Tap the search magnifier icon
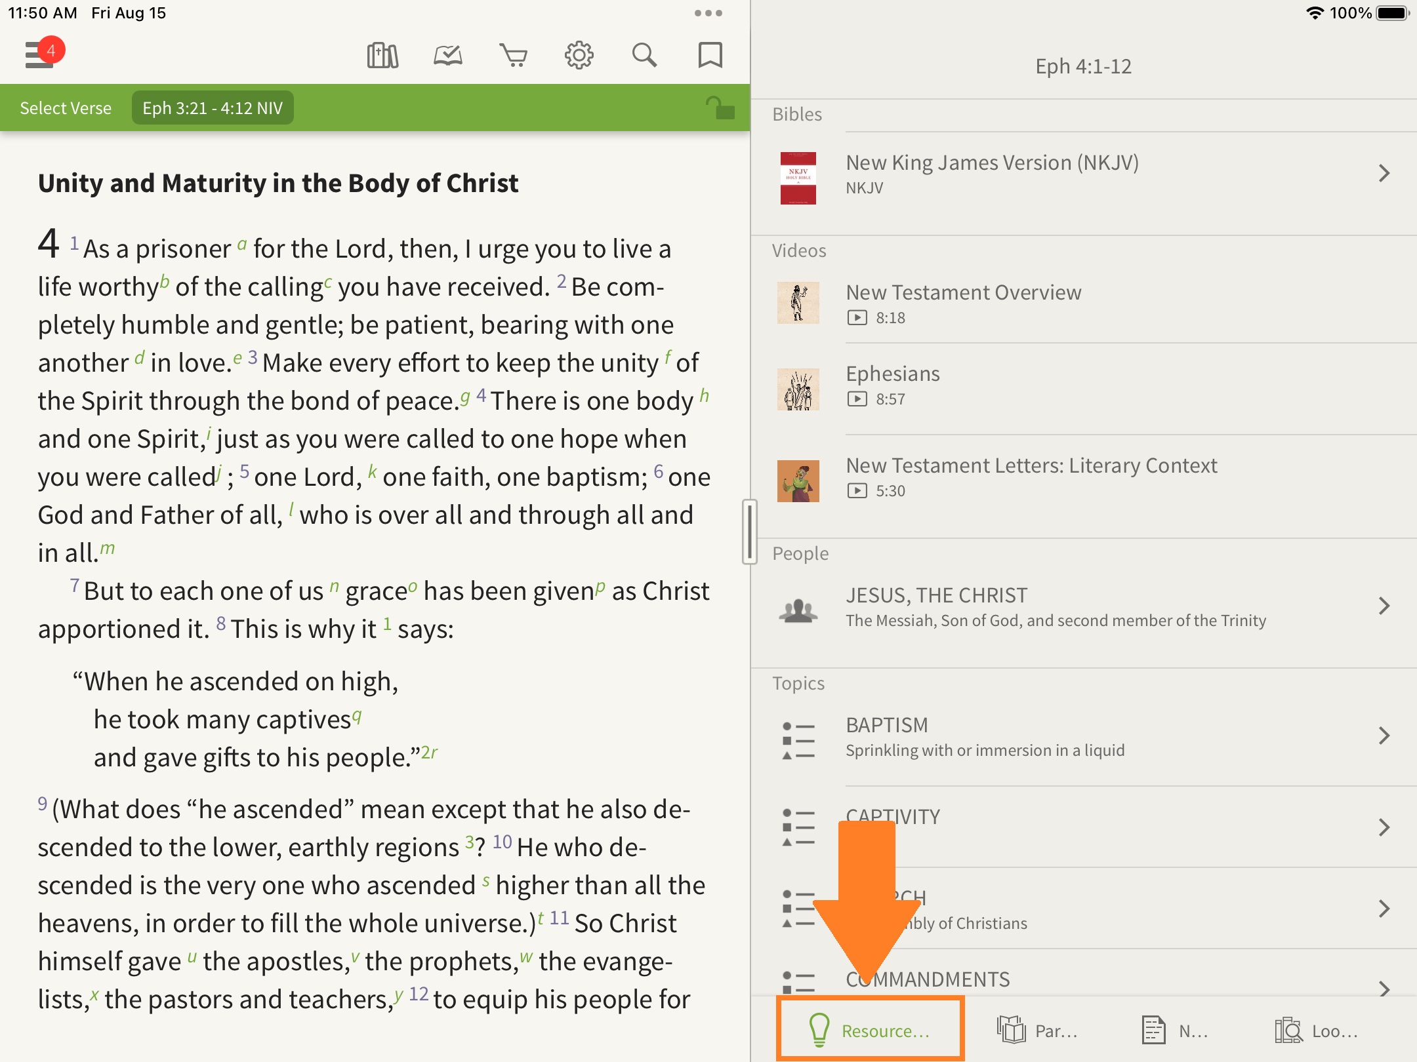The image size is (1417, 1062). [644, 56]
